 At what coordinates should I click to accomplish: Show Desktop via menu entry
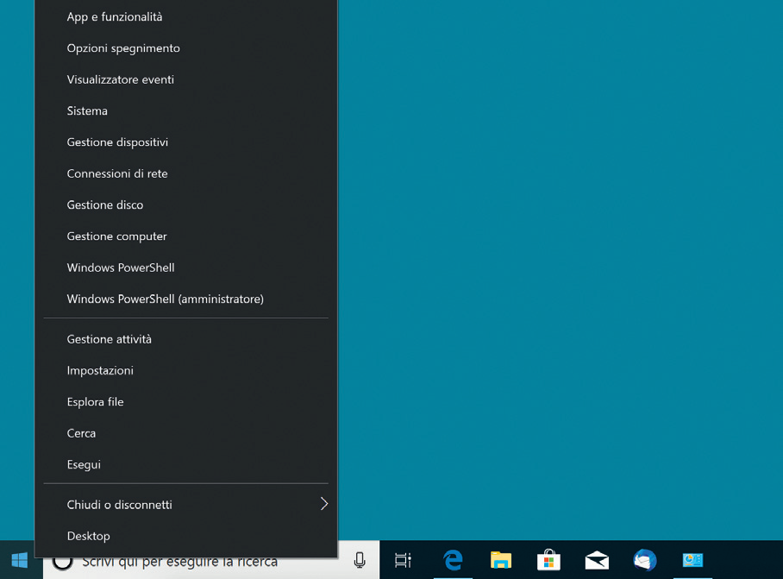(x=185, y=536)
